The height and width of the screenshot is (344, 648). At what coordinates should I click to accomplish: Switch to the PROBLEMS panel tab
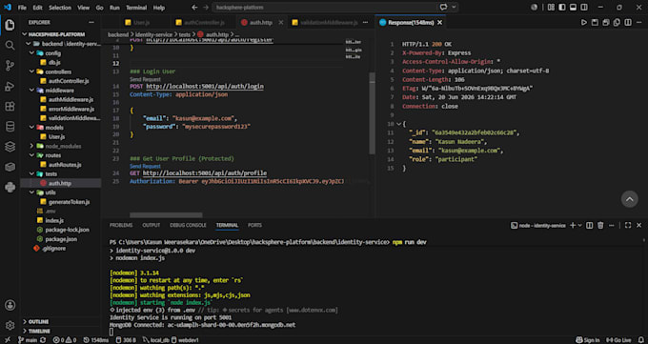pos(121,225)
